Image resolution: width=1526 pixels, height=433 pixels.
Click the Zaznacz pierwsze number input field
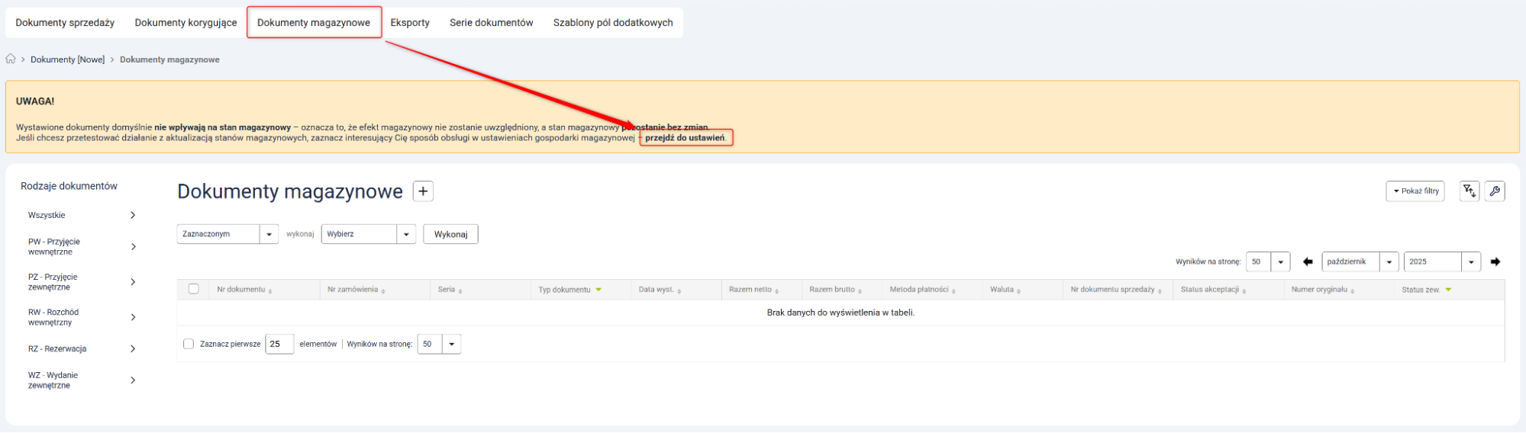(x=279, y=344)
